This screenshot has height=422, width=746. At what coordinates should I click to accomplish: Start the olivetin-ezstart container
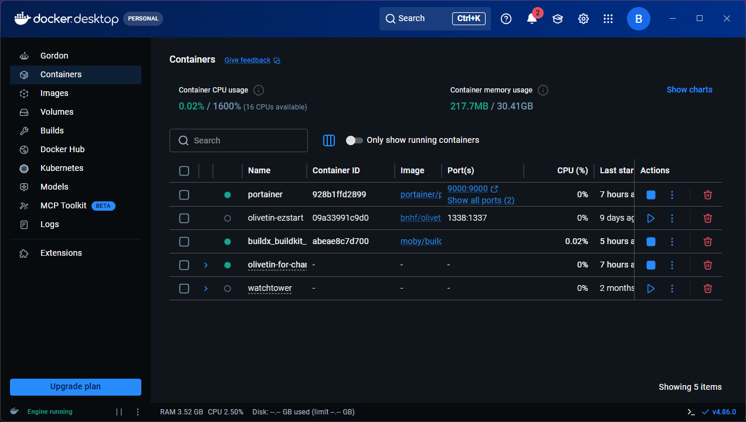pyautogui.click(x=651, y=218)
